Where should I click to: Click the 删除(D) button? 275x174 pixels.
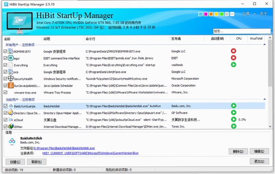click(x=238, y=151)
